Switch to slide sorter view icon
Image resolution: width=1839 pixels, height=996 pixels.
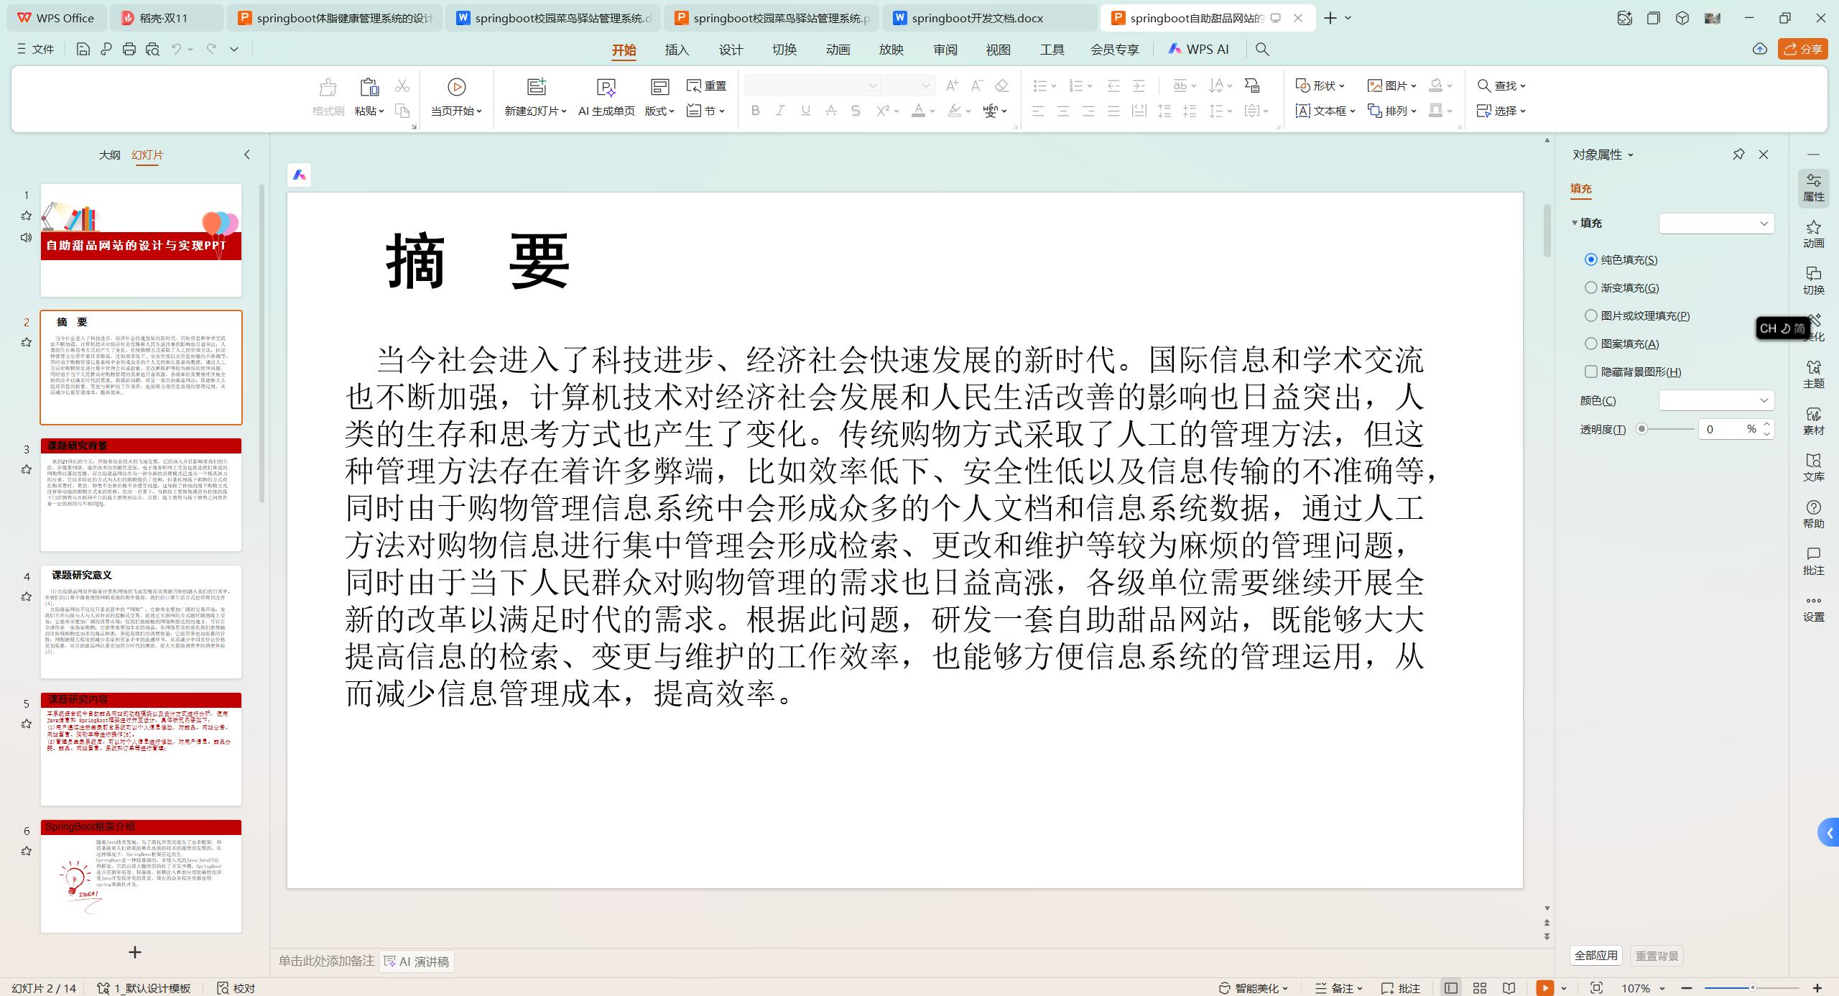(1479, 988)
